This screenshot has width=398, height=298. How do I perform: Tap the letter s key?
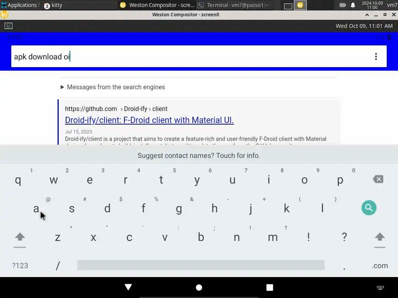72,209
